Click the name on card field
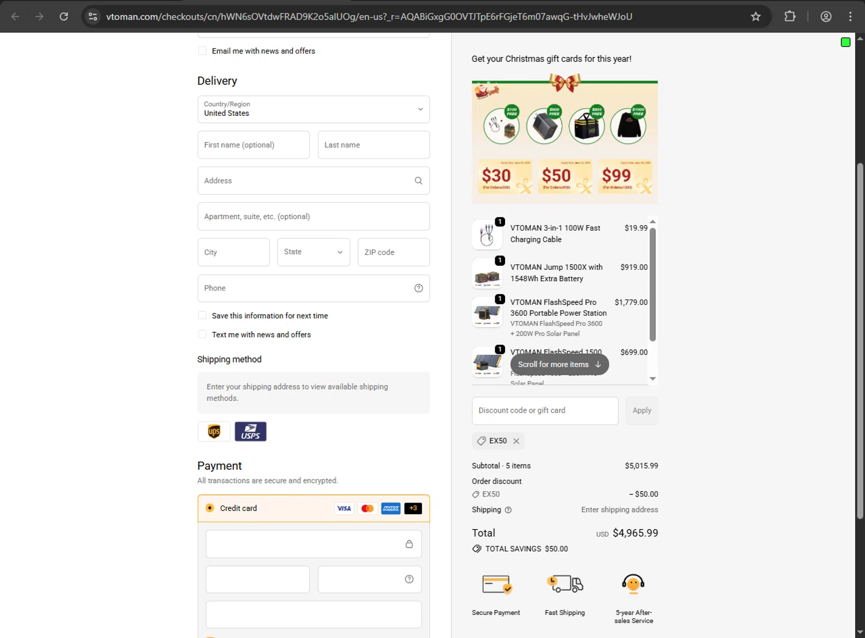865x638 pixels. pyautogui.click(x=314, y=614)
